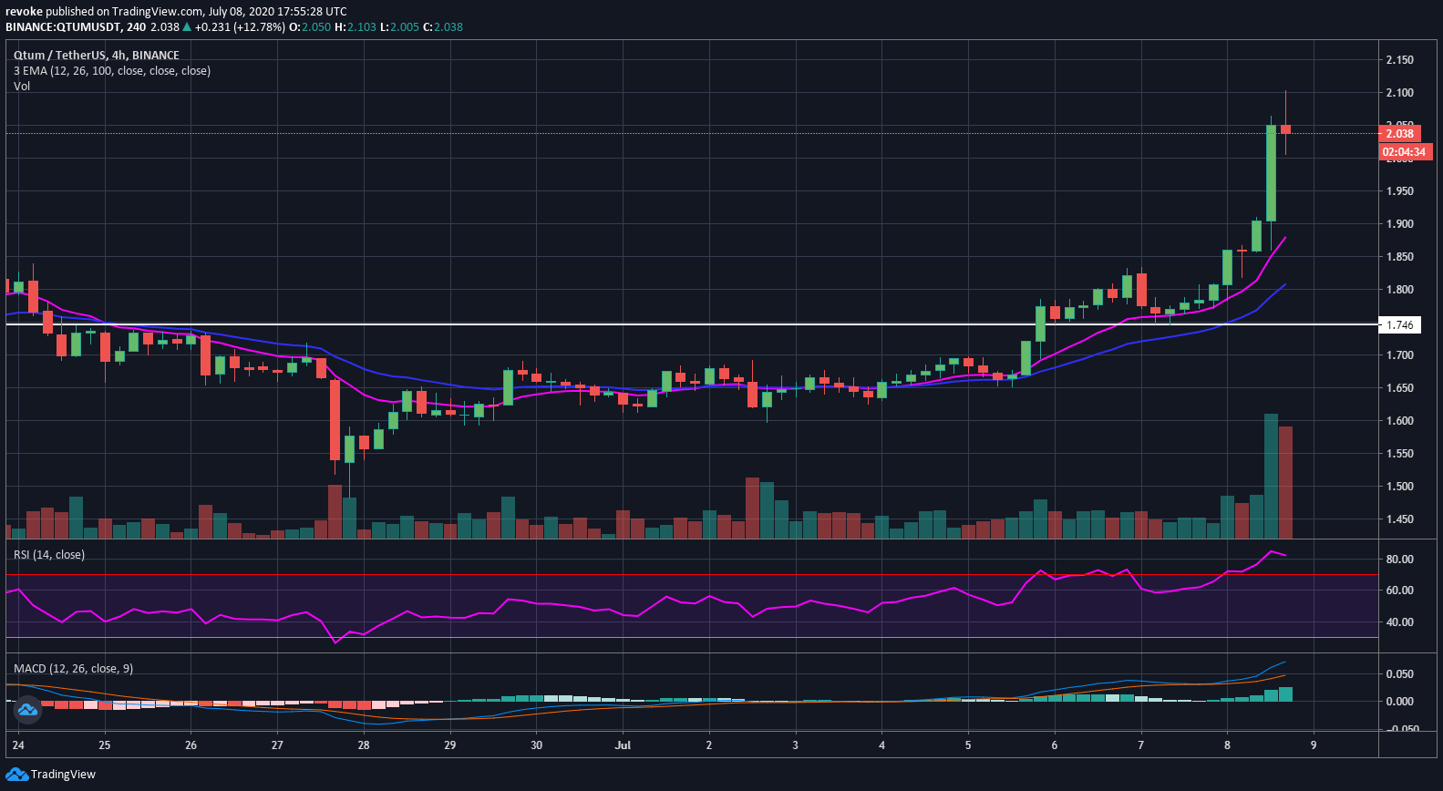Image resolution: width=1443 pixels, height=791 pixels.
Task: Click the date label 6 on time axis
Action: pos(1055,745)
